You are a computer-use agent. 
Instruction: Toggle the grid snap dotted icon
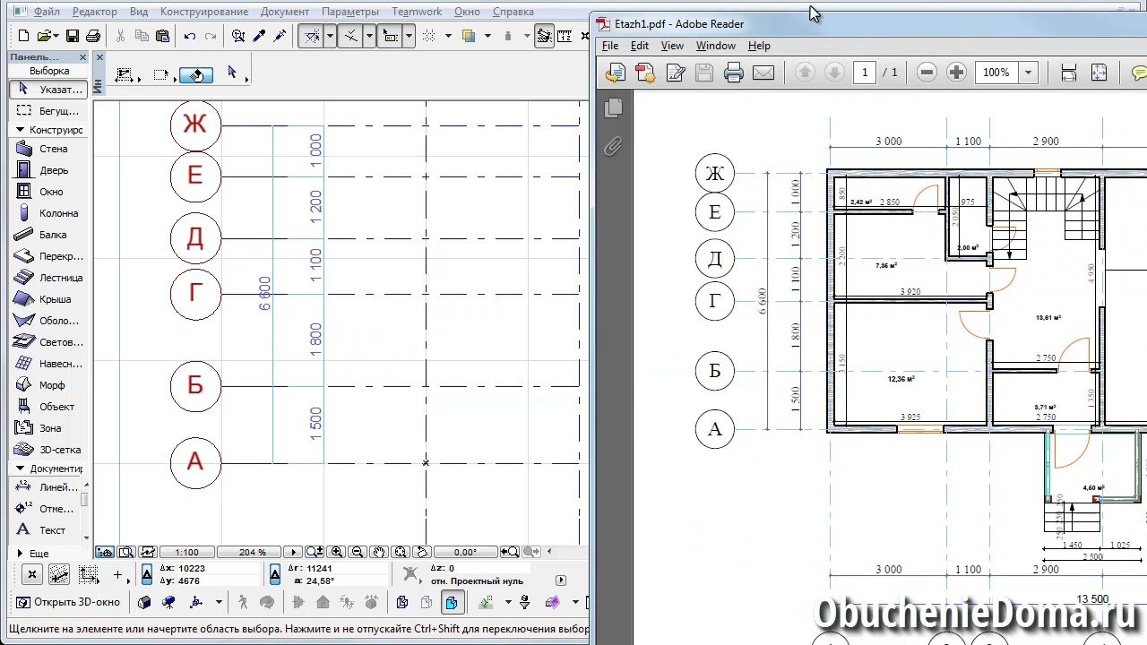coord(429,36)
